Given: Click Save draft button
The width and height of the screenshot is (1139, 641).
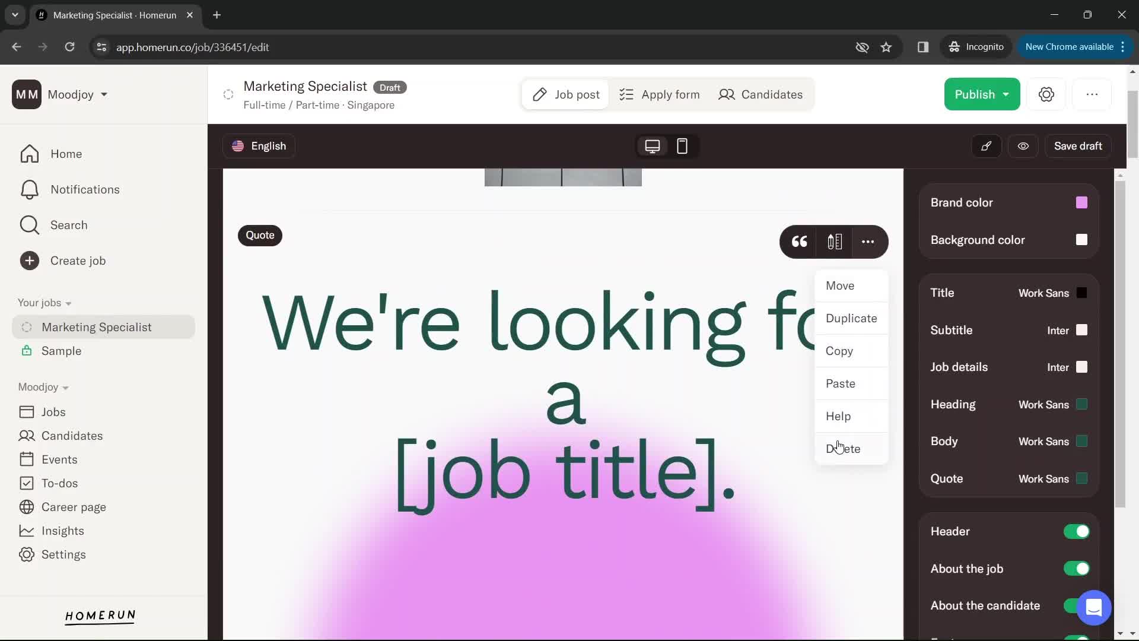Looking at the screenshot, I should pyautogui.click(x=1078, y=147).
